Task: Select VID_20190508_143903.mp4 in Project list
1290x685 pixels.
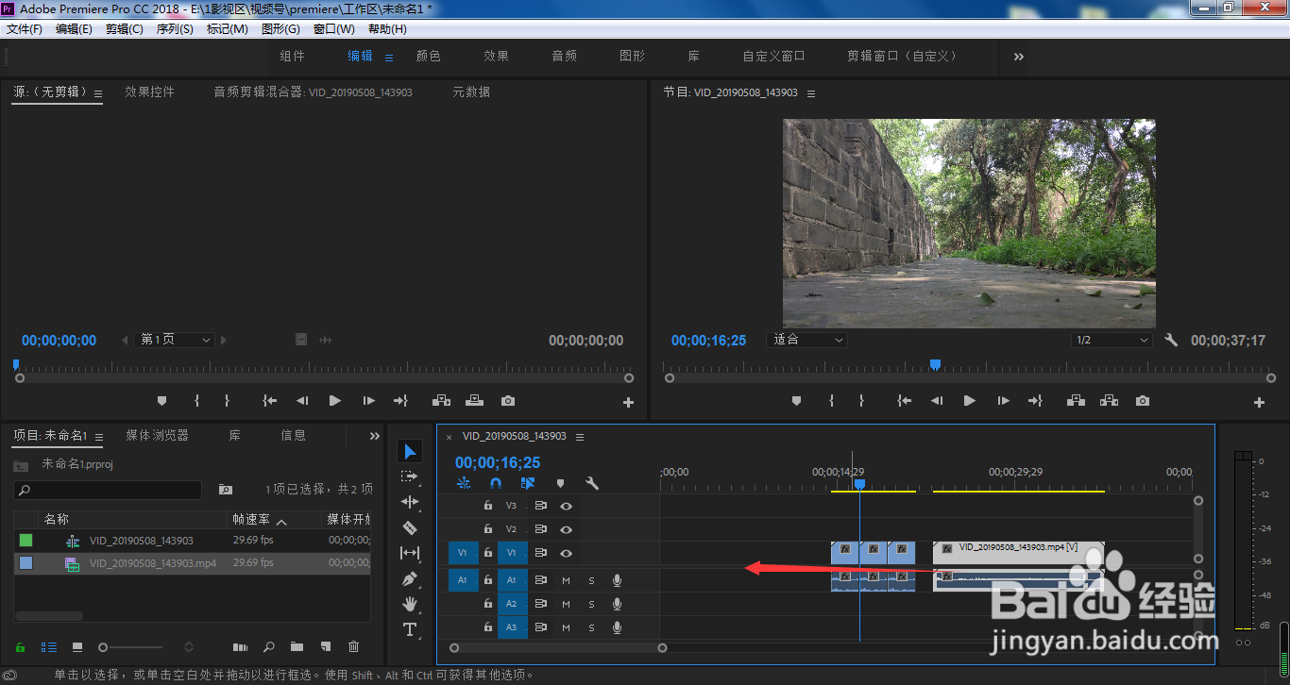Action: coord(153,563)
